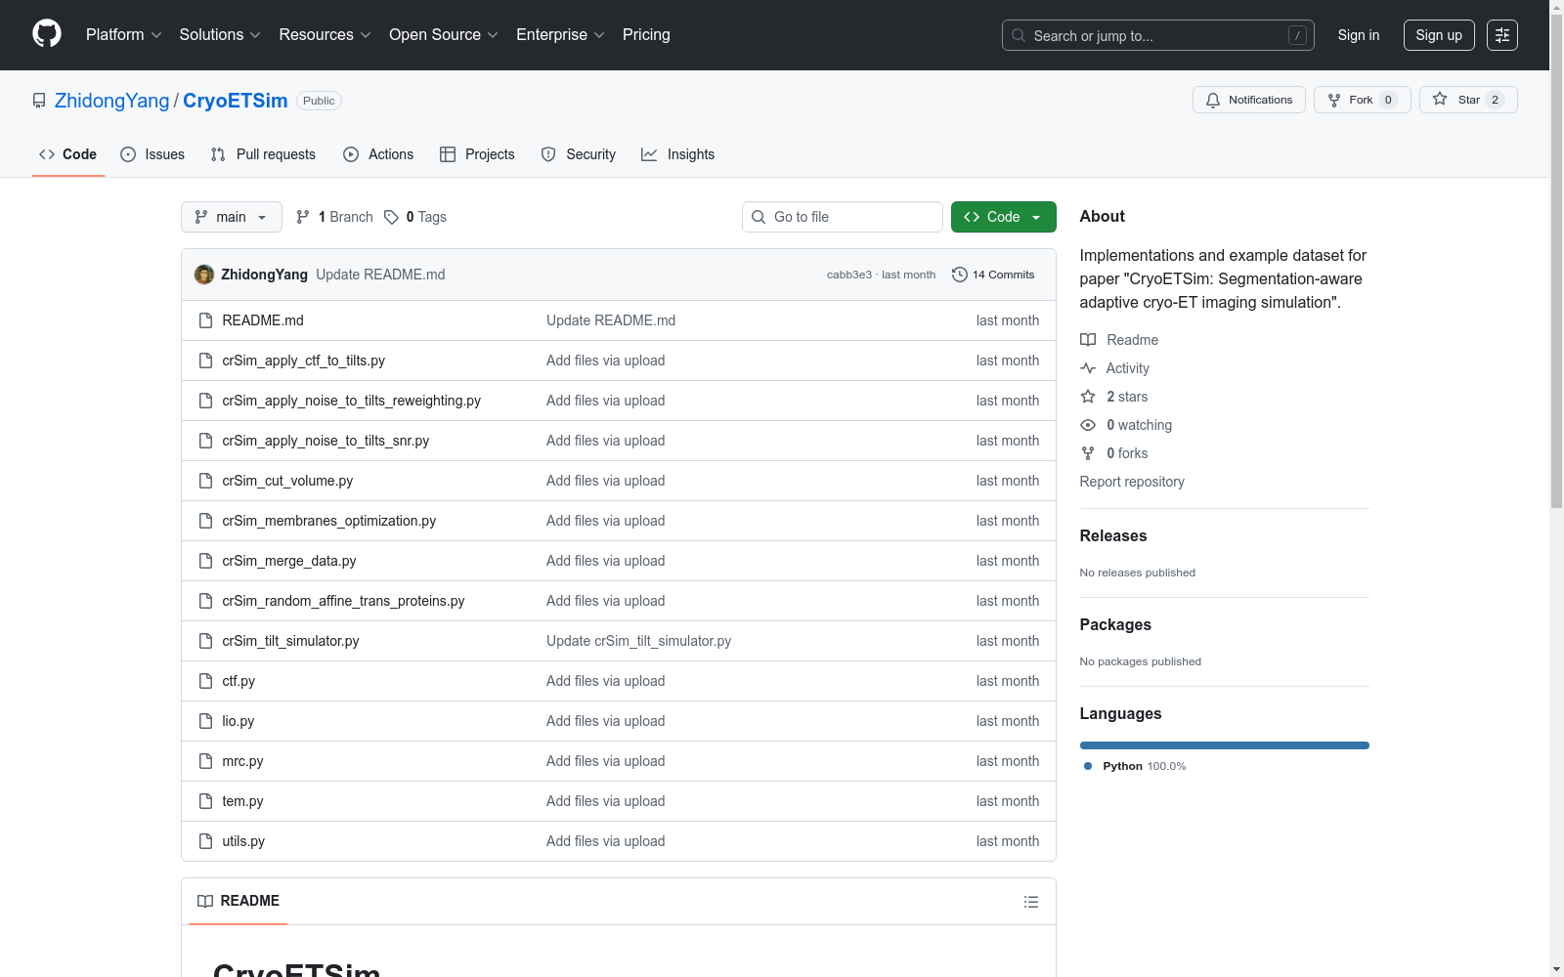1564x977 pixels.
Task: Open crSim_apply_noise_to_tilts_snr.py file
Action: pos(326,441)
